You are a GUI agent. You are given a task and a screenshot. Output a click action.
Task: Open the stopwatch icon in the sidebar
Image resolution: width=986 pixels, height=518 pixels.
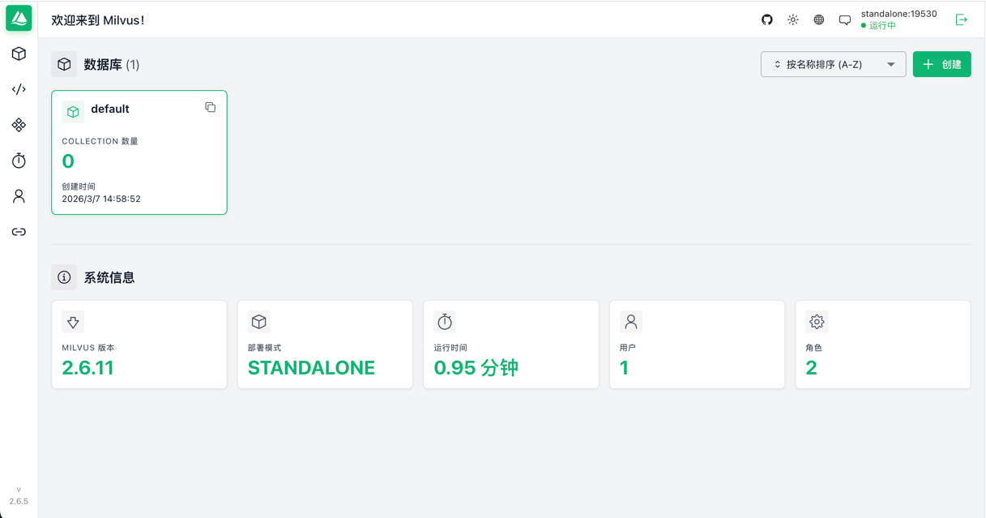point(19,161)
